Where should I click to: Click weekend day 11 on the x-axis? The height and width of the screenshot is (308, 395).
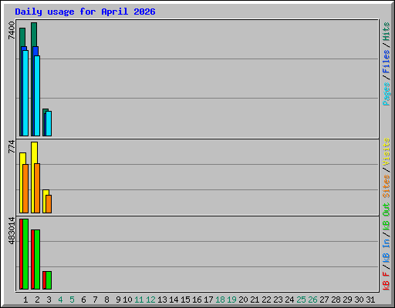coord(139,300)
